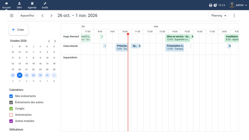Open the Planning view dropdown
Screen dimensions: 249x140
click(x=218, y=16)
